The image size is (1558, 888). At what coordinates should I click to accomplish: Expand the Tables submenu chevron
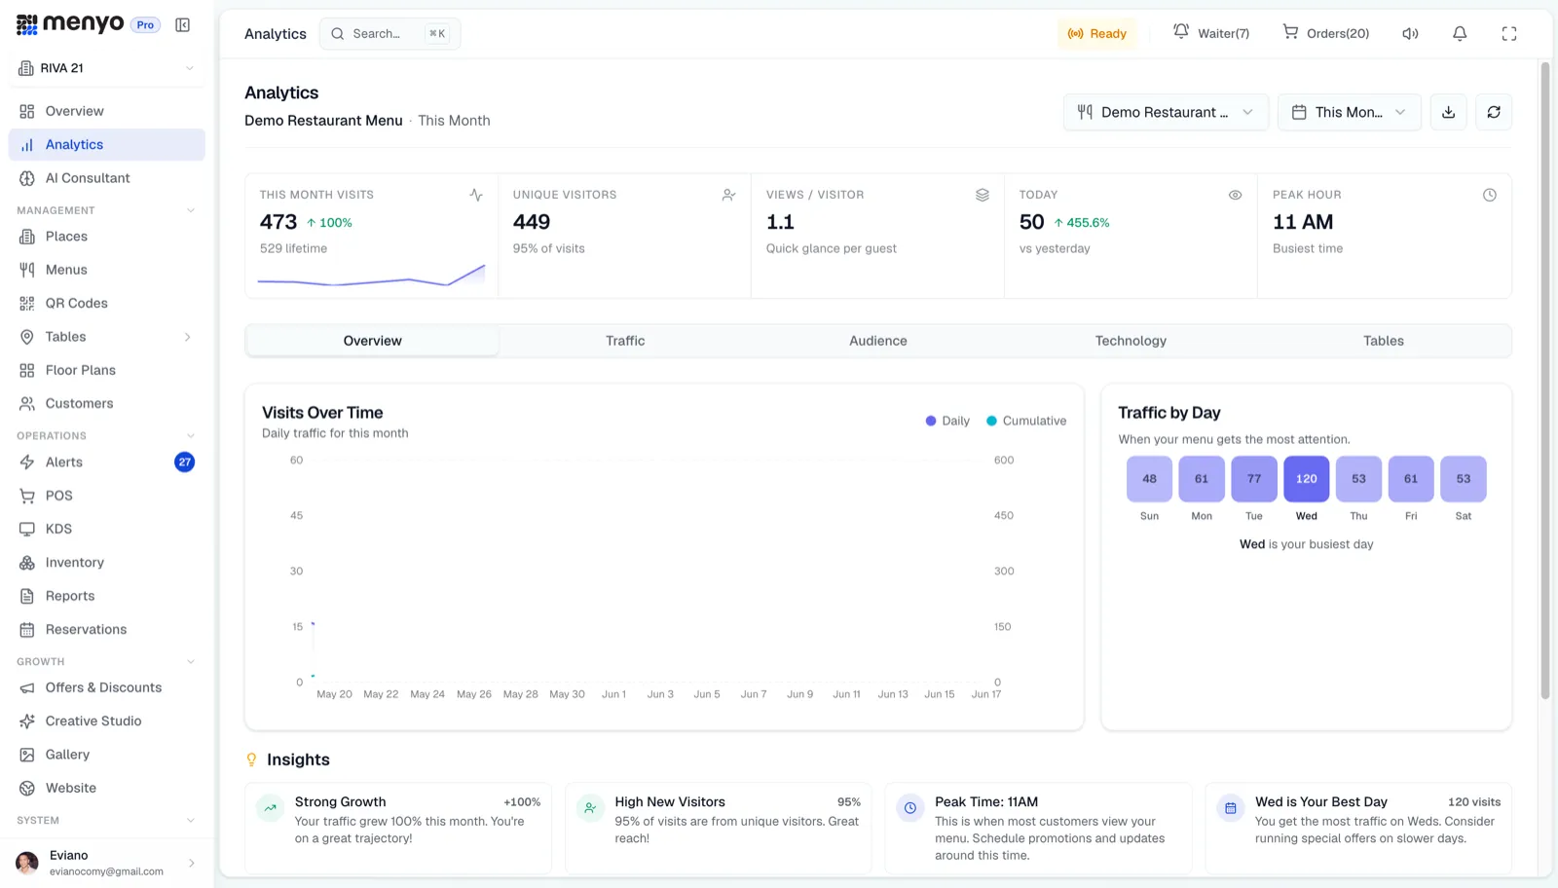188,337
